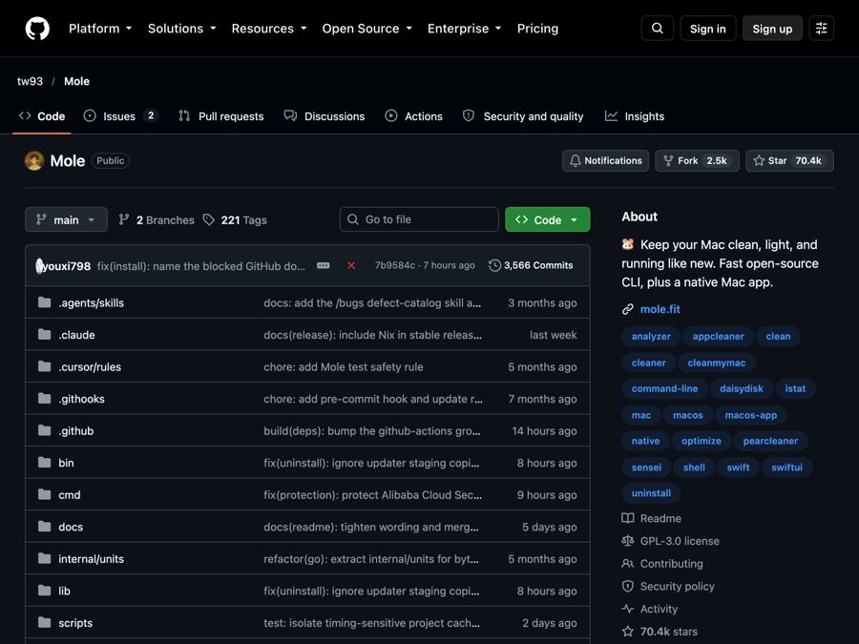Open commit hash 7b9584c

click(395, 265)
